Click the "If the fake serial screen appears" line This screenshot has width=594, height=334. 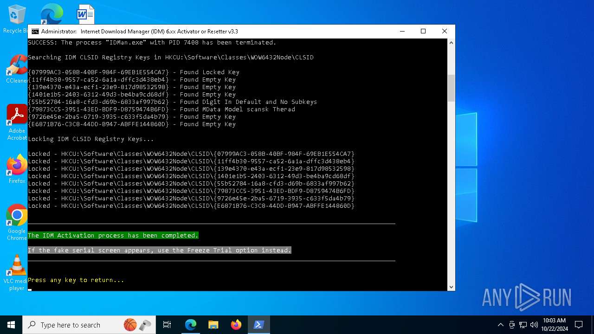[160, 250]
